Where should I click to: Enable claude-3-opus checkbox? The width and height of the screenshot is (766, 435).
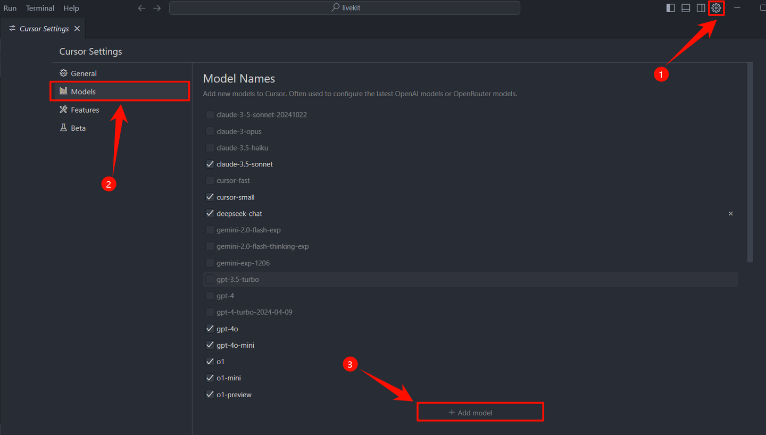[210, 131]
